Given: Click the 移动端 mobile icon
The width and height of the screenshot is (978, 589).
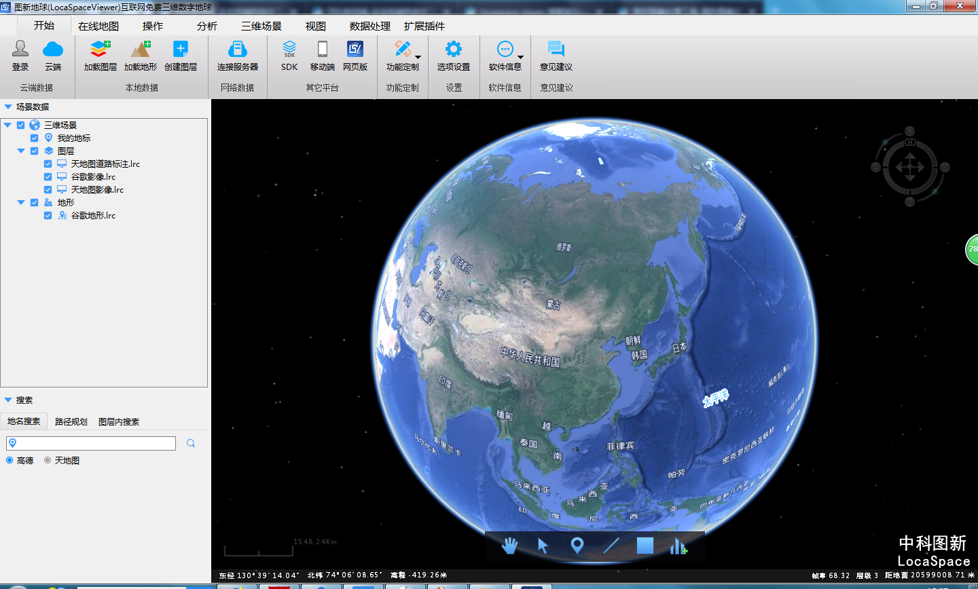Looking at the screenshot, I should click(x=323, y=49).
